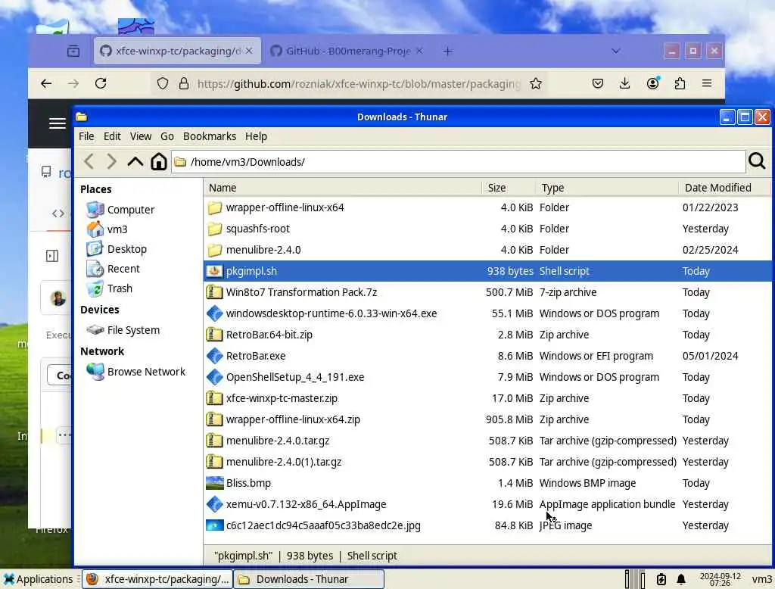Close the xfce-winxp-tc Firefox tab

(x=249, y=51)
